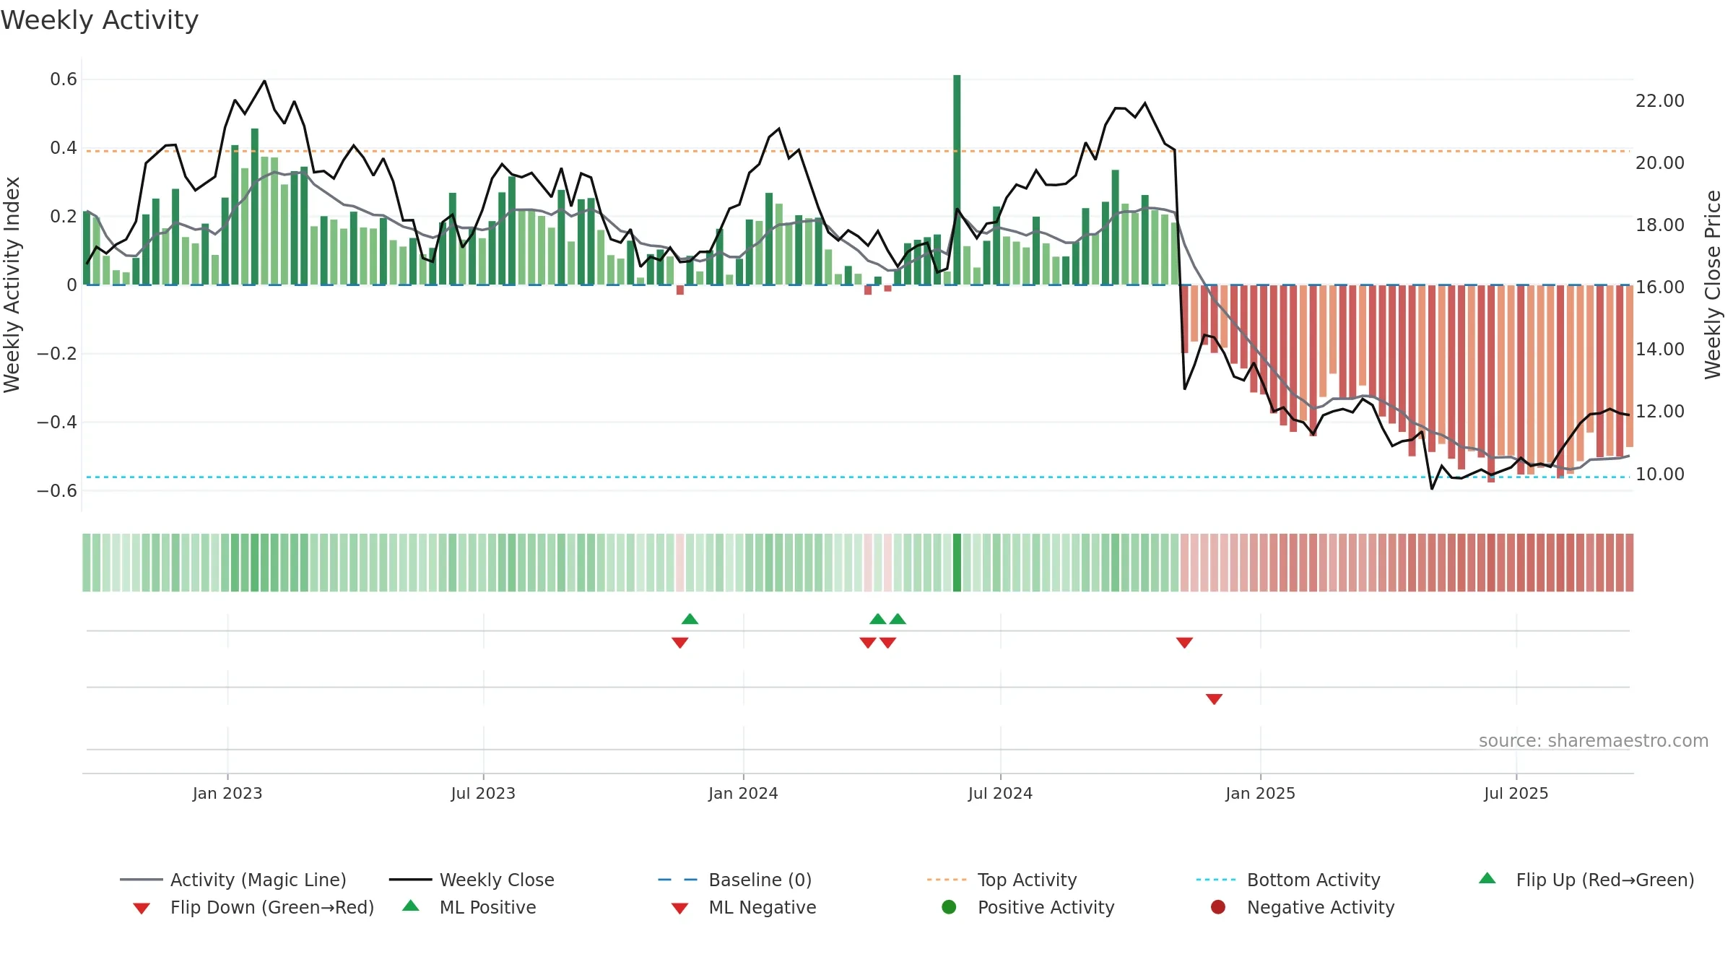Viewport: 1733px width, 975px height.
Task: Click the 12.00 price axis label
Action: 1660,412
